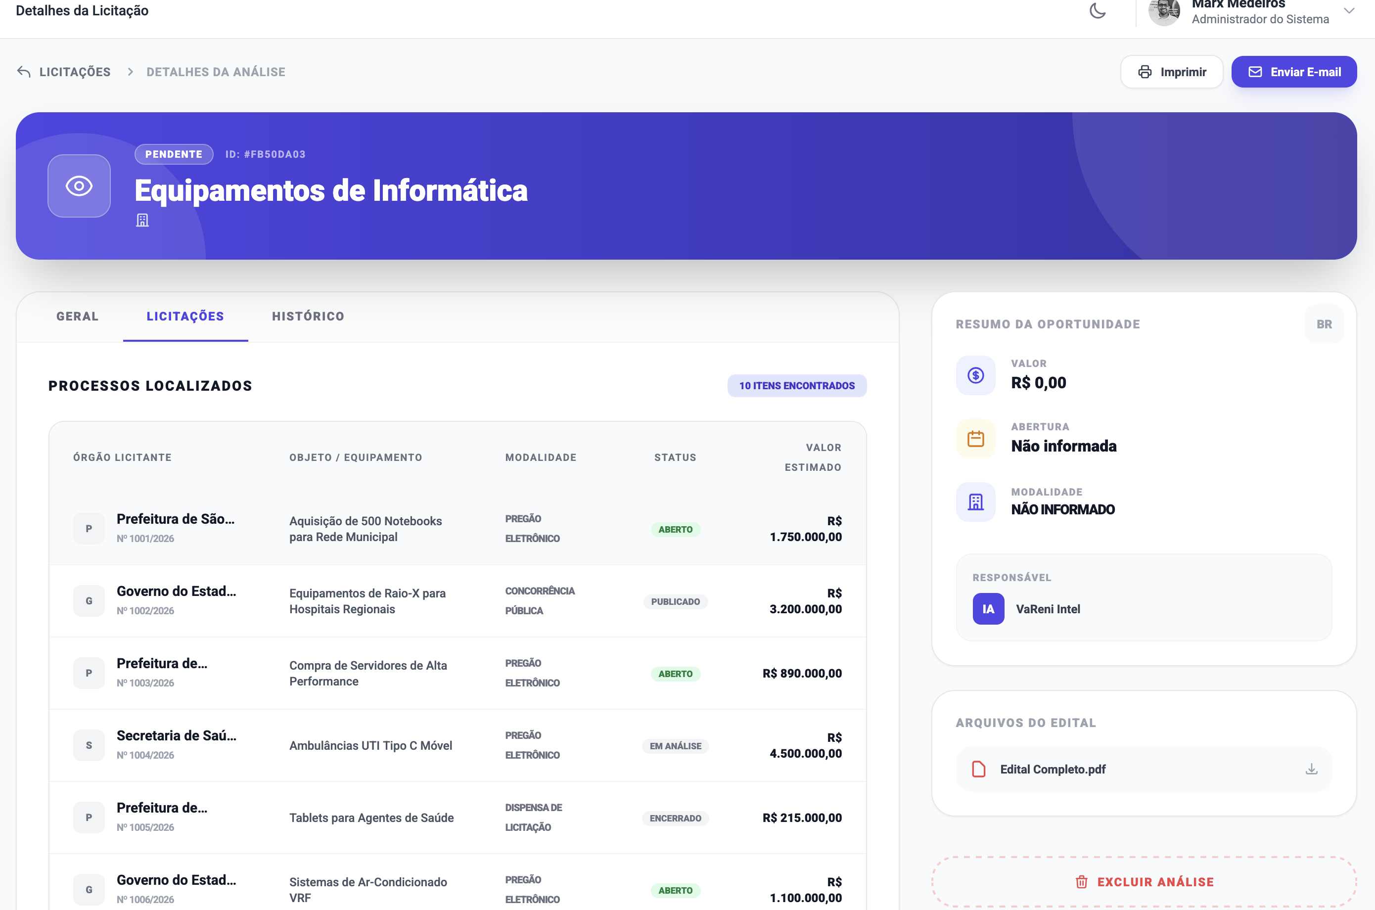Click Aquisição de 500 Notebooks description
This screenshot has width=1375, height=910.
(366, 529)
